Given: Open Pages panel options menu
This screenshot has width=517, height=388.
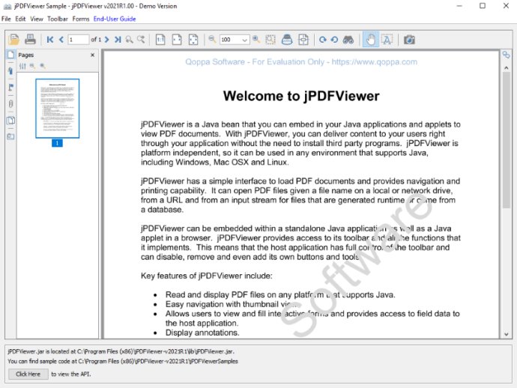Looking at the screenshot, I should (x=22, y=66).
